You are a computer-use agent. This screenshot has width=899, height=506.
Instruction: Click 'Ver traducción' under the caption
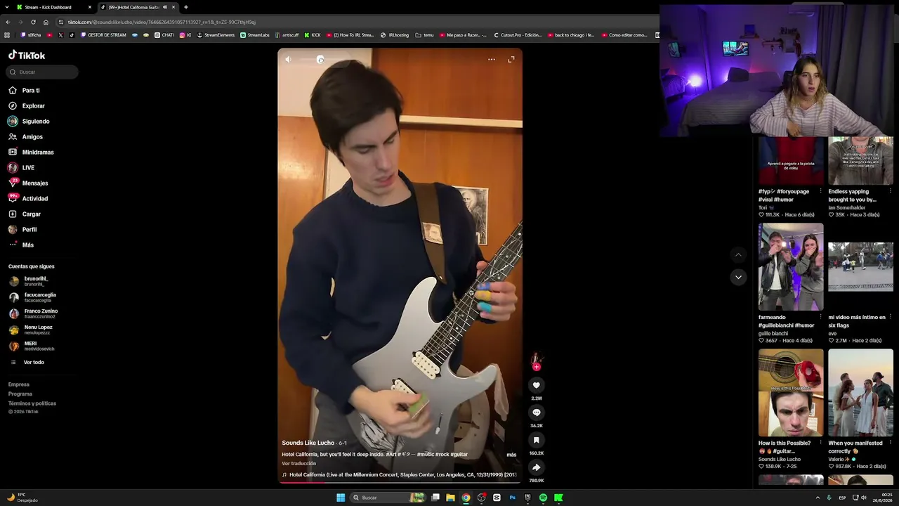[299, 464]
